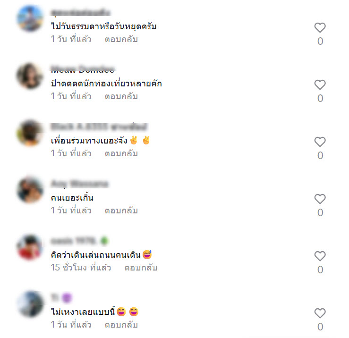349x338 pixels.
Task: Reply (ตอบกลับ) to the 15 ชั่วโมง ที่แล้ว comment
Action: 141,268
